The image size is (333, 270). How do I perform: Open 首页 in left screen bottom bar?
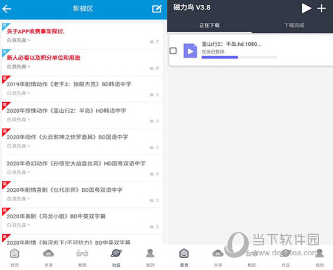(15, 258)
